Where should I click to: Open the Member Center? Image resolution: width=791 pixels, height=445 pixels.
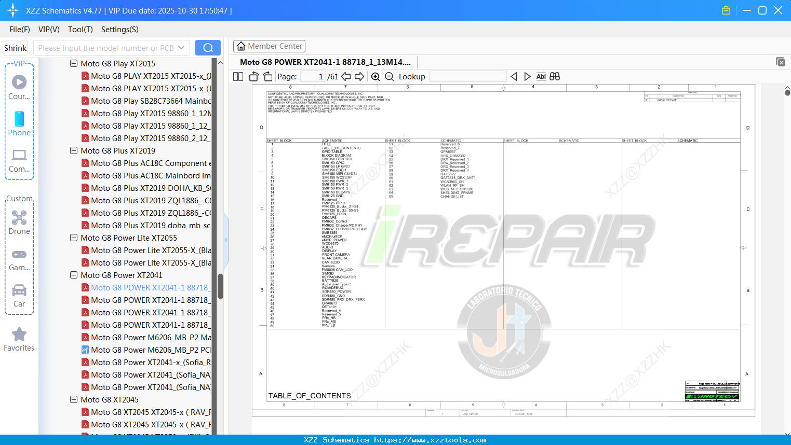269,46
